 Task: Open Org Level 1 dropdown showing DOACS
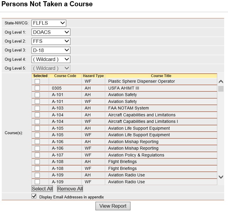pos(51,32)
